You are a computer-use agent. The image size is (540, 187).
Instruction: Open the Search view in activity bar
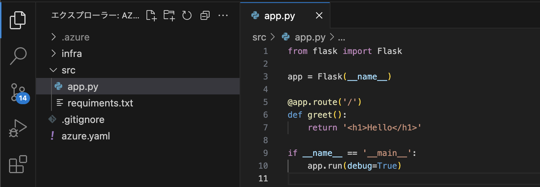coord(18,56)
